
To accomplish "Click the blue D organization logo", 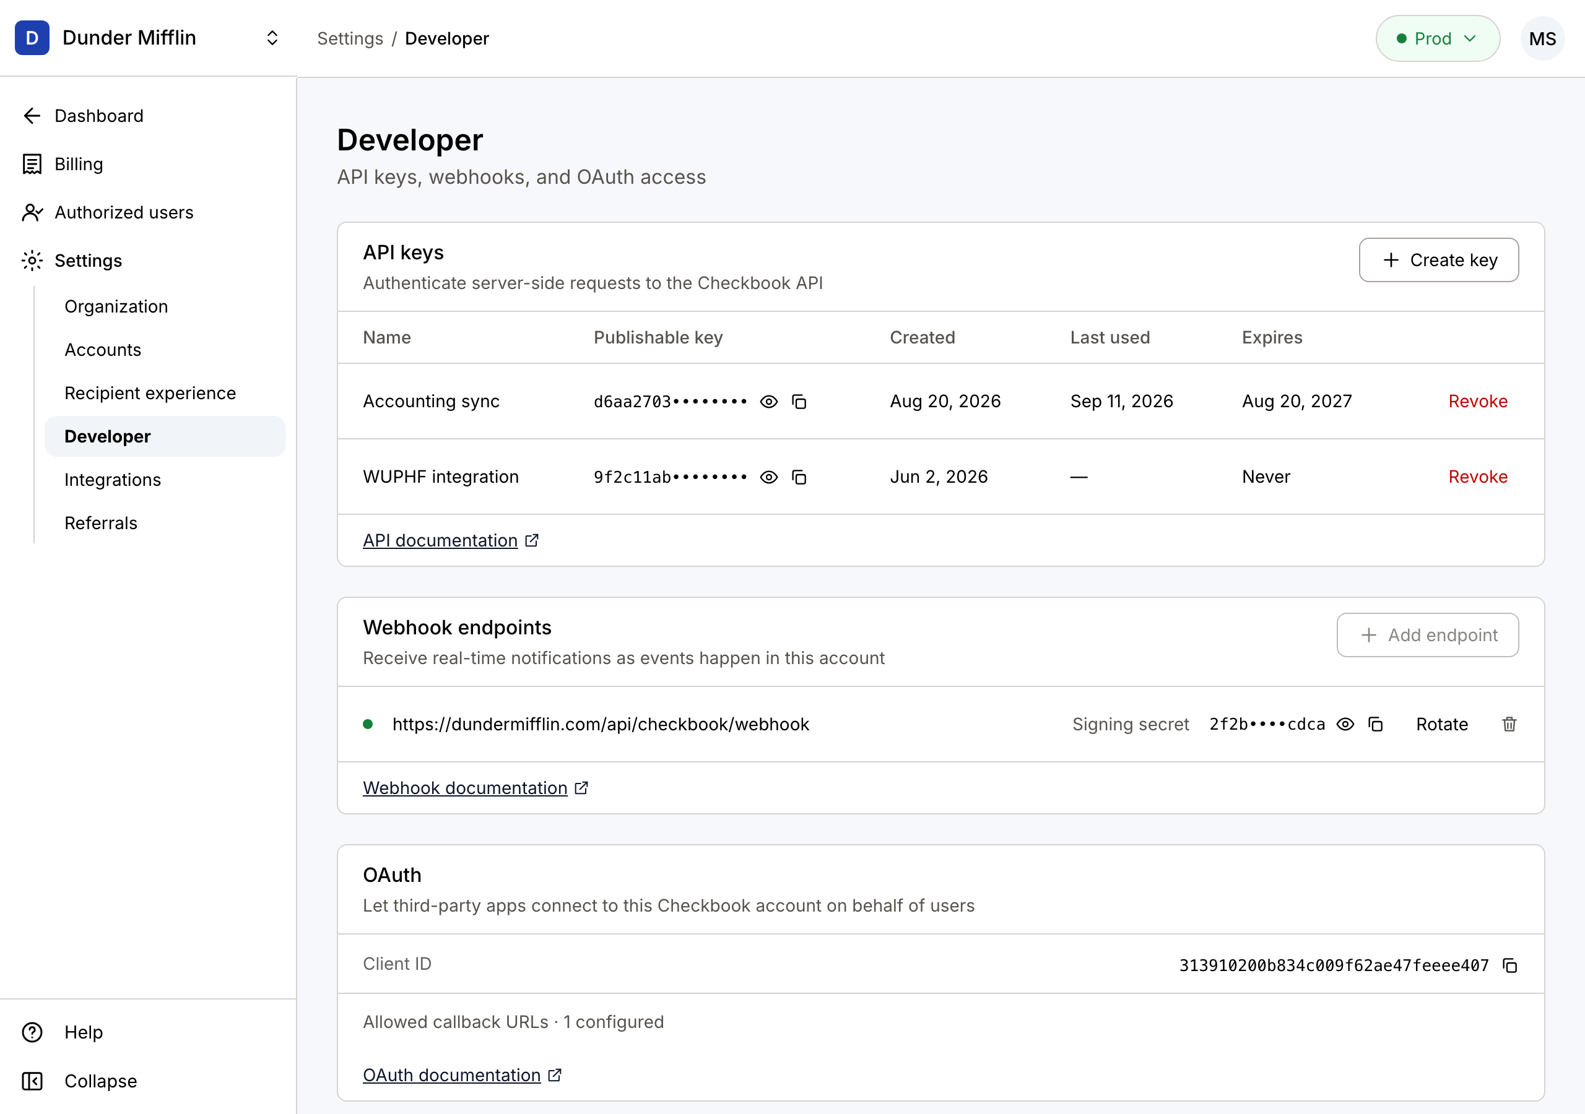I will point(32,38).
